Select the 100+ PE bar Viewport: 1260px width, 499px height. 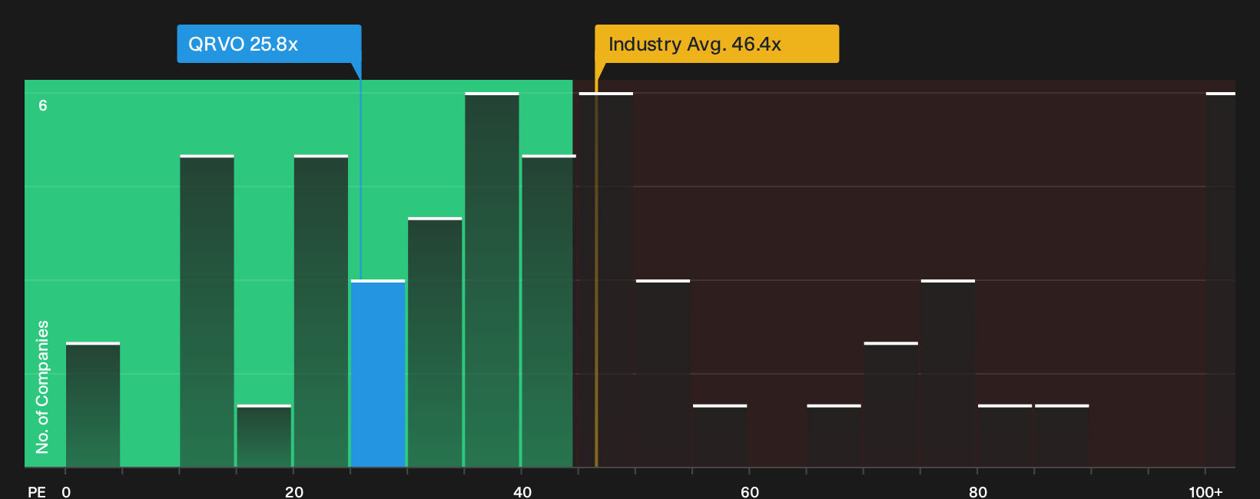[1221, 279]
